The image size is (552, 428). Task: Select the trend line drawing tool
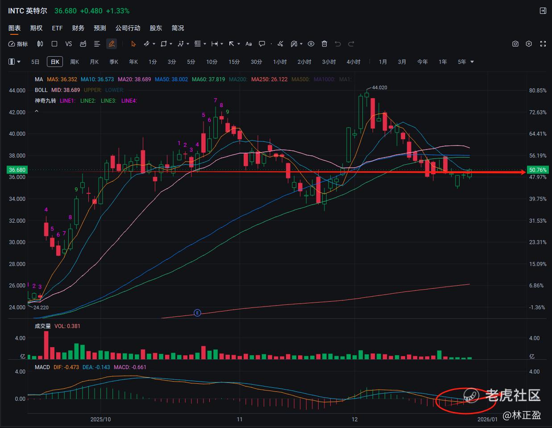pos(146,44)
